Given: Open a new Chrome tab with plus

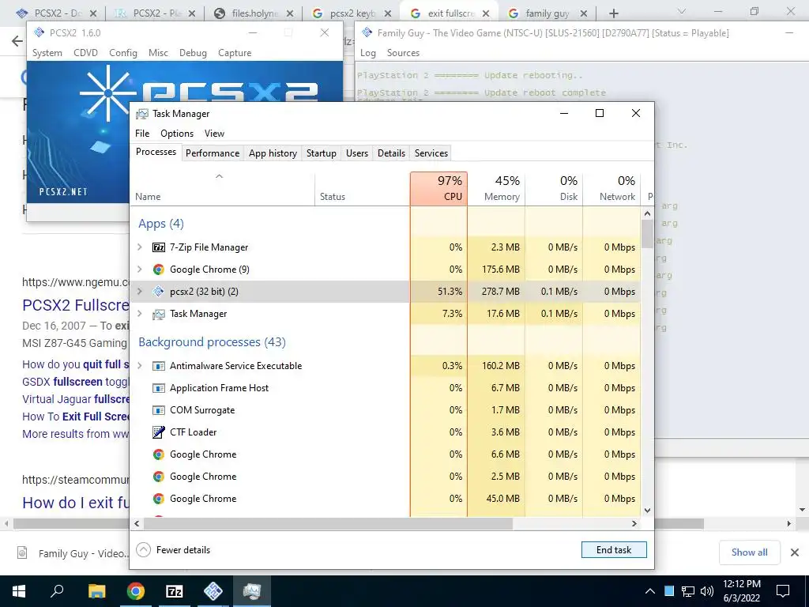Looking at the screenshot, I should click(x=613, y=13).
